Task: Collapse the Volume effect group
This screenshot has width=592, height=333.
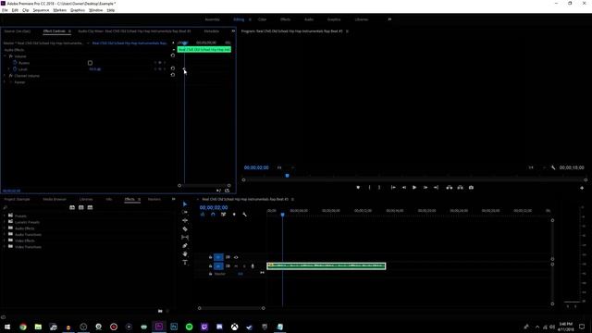Action: coord(5,56)
